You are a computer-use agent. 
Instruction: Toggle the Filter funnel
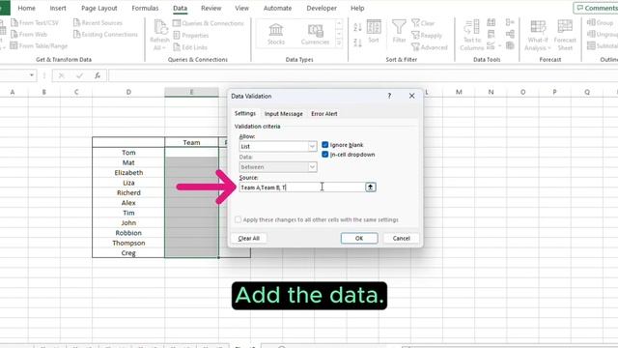[x=399, y=32]
